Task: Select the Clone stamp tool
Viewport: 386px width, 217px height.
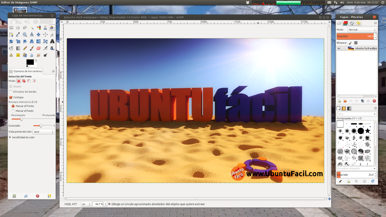Action: pyautogui.click(x=11, y=55)
